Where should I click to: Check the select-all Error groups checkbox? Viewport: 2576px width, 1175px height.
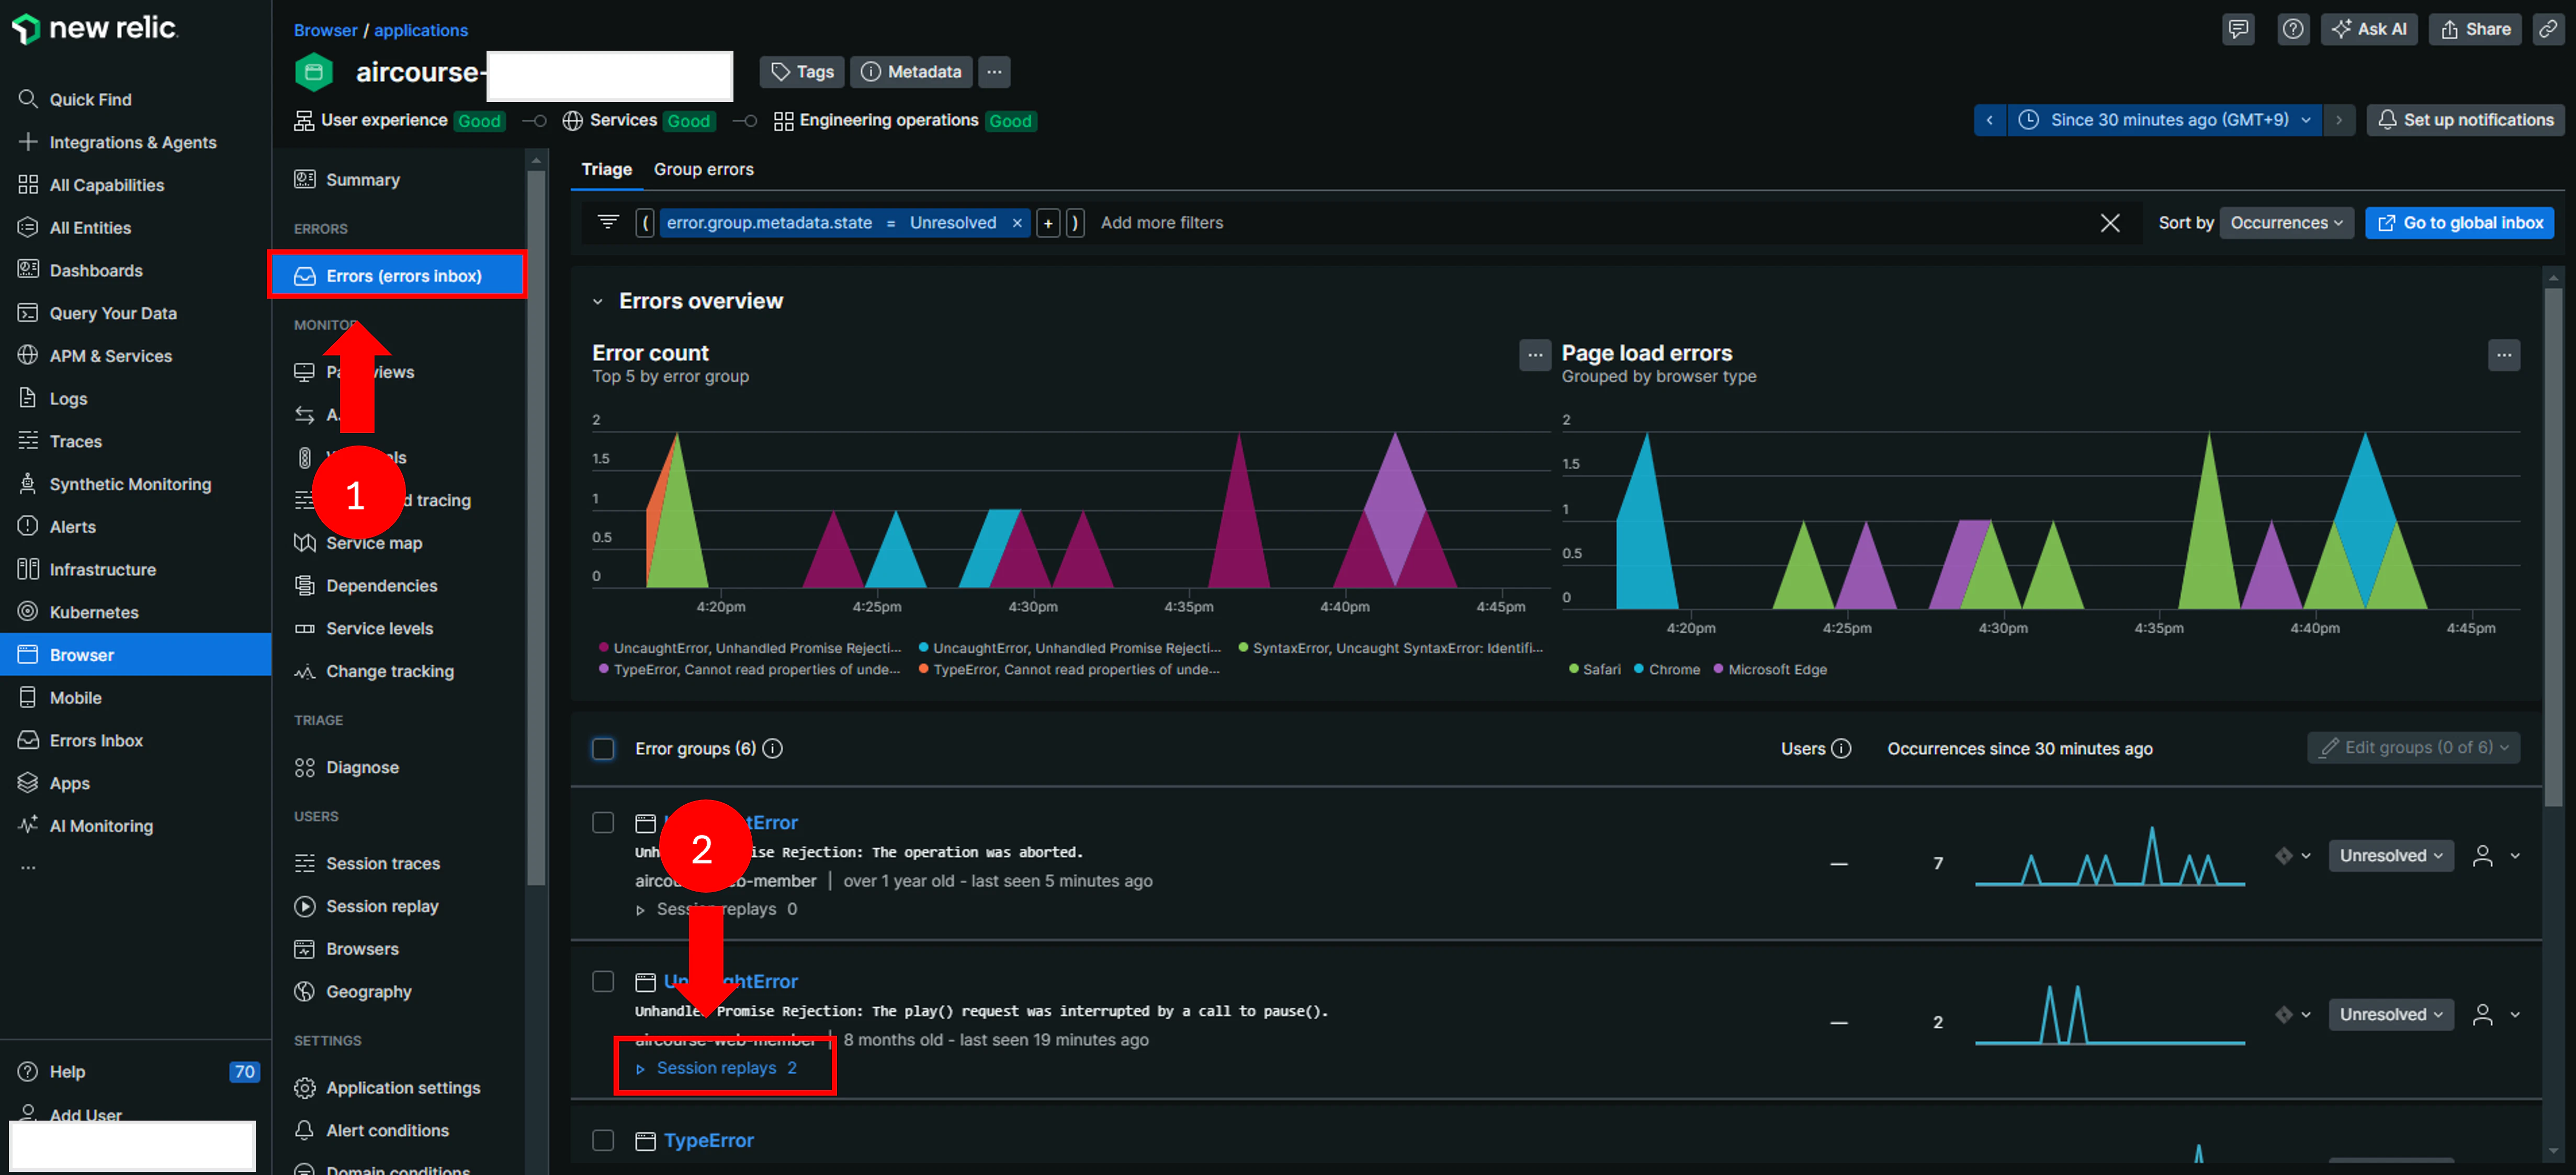[x=603, y=748]
